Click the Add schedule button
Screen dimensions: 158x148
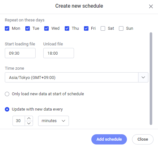pos(109,139)
